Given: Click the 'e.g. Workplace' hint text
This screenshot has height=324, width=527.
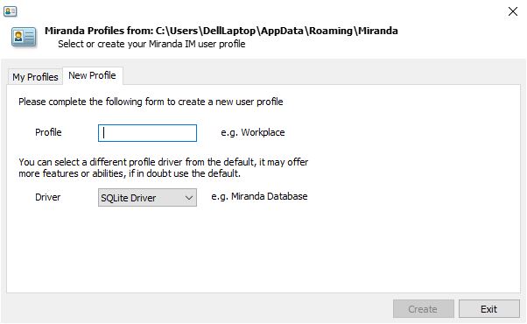Looking at the screenshot, I should (253, 132).
